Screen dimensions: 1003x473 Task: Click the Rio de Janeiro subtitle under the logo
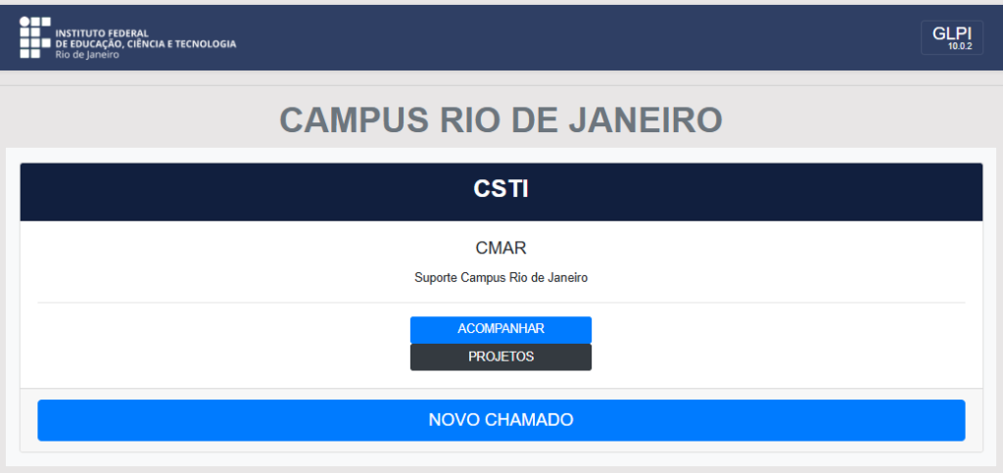[x=87, y=55]
